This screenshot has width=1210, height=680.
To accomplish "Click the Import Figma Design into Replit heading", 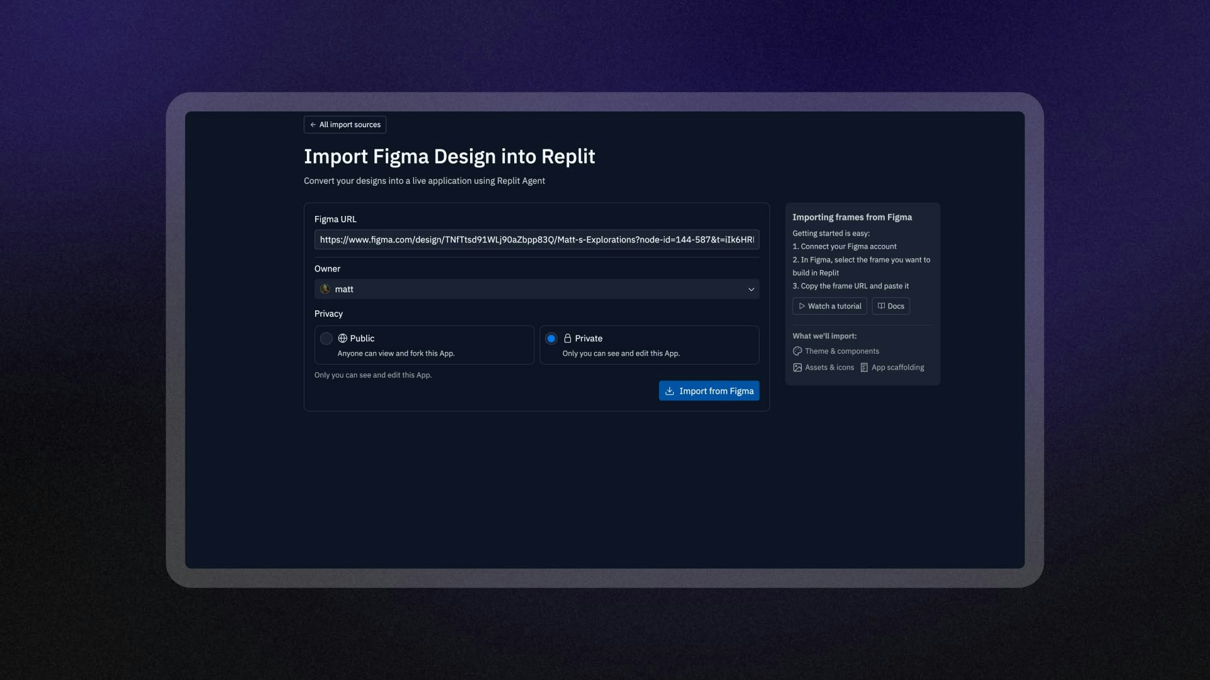I will click(449, 156).
